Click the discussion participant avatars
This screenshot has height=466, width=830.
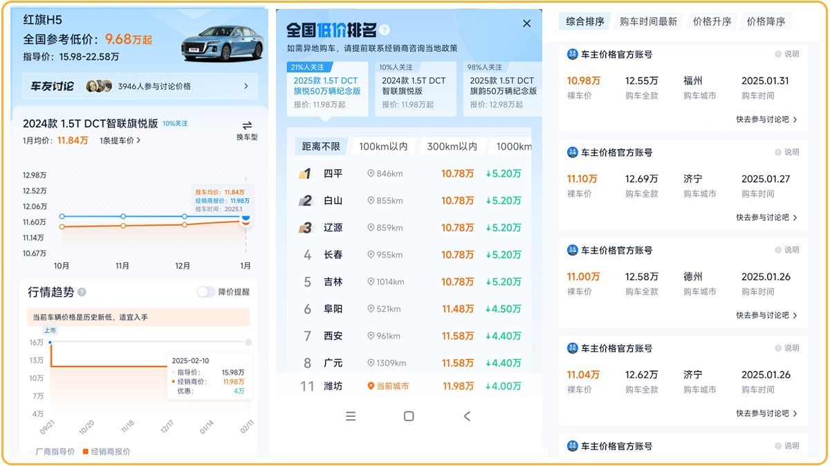(99, 86)
